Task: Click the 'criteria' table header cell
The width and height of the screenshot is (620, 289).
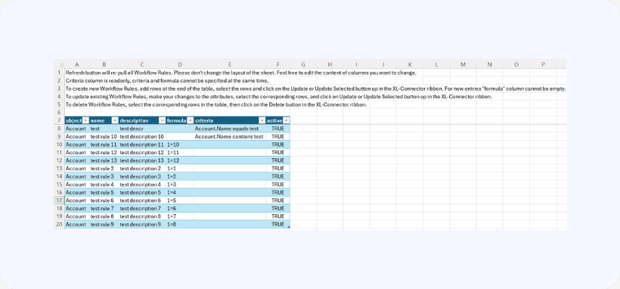Action: (230, 120)
